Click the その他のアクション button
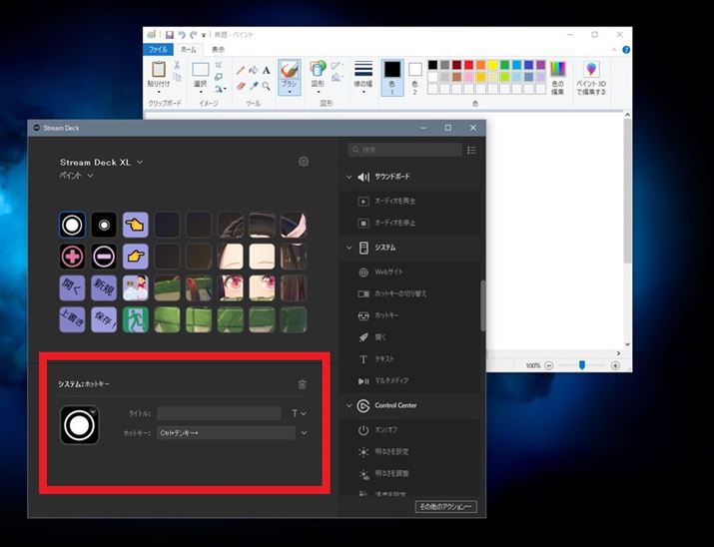 tap(445, 507)
